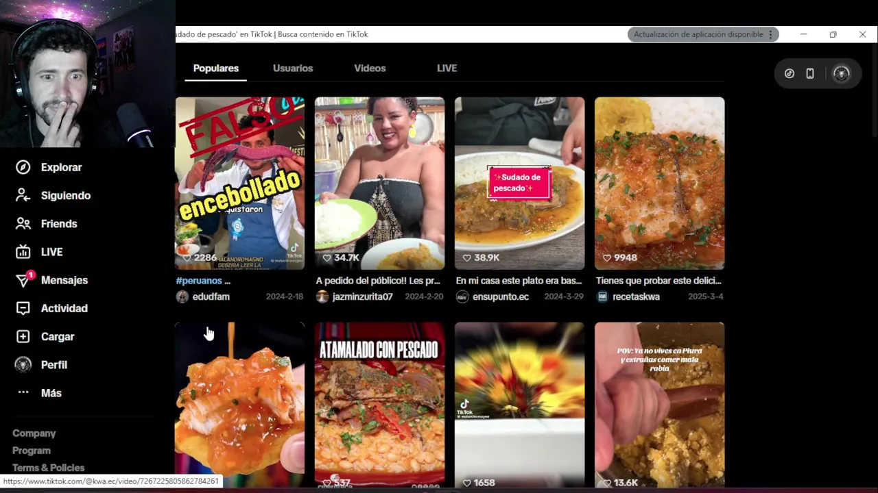Image resolution: width=878 pixels, height=493 pixels.
Task: Click the heart icon showing 2286 likes
Action: click(187, 257)
